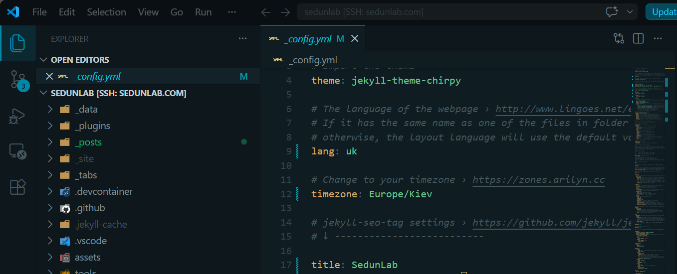The image size is (677, 274).
Task: Go forward with the right arrow
Action: click(285, 12)
